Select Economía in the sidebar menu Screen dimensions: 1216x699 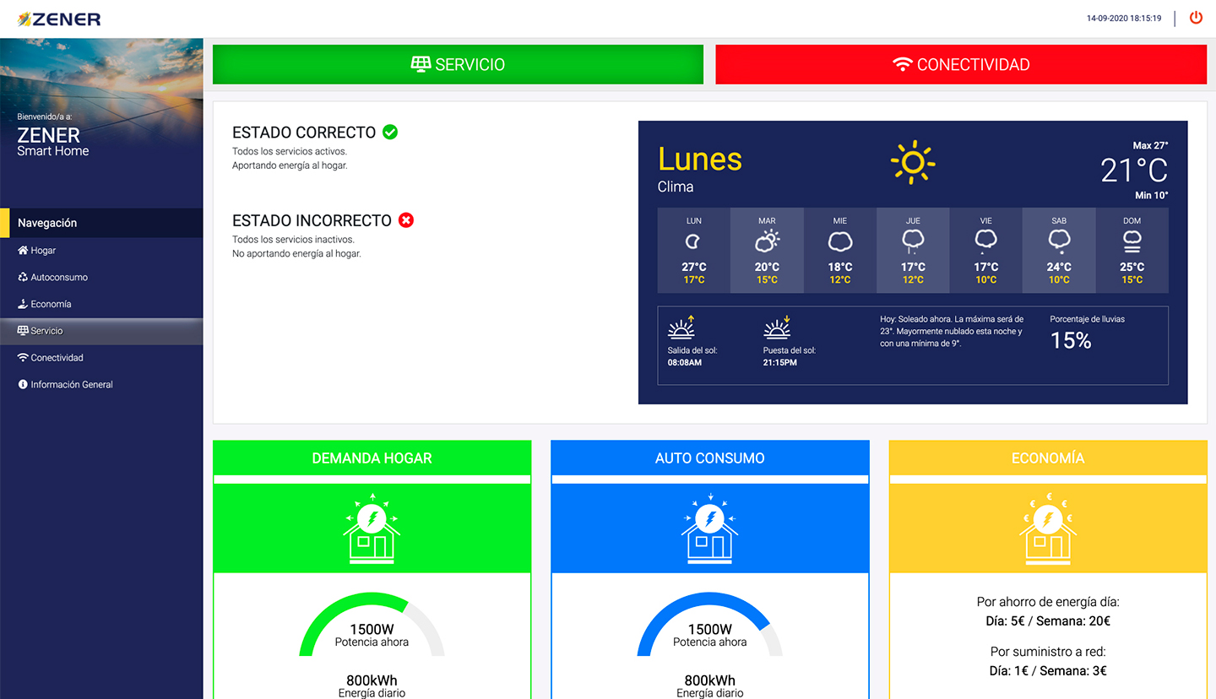click(x=51, y=304)
